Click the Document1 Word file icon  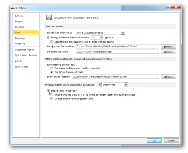click(100, 85)
